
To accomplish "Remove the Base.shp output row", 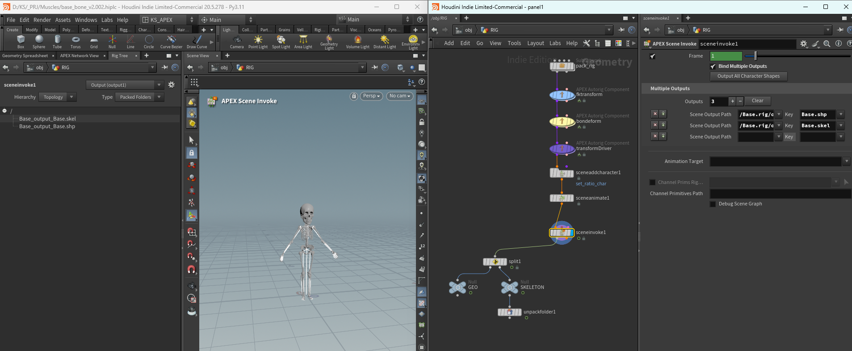I will tap(655, 114).
